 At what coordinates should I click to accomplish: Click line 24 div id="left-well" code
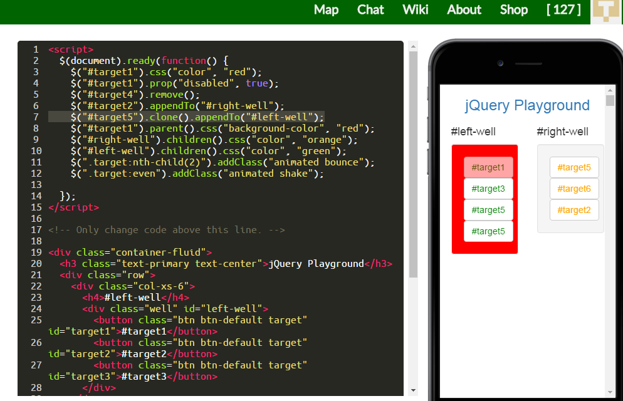(x=175, y=308)
